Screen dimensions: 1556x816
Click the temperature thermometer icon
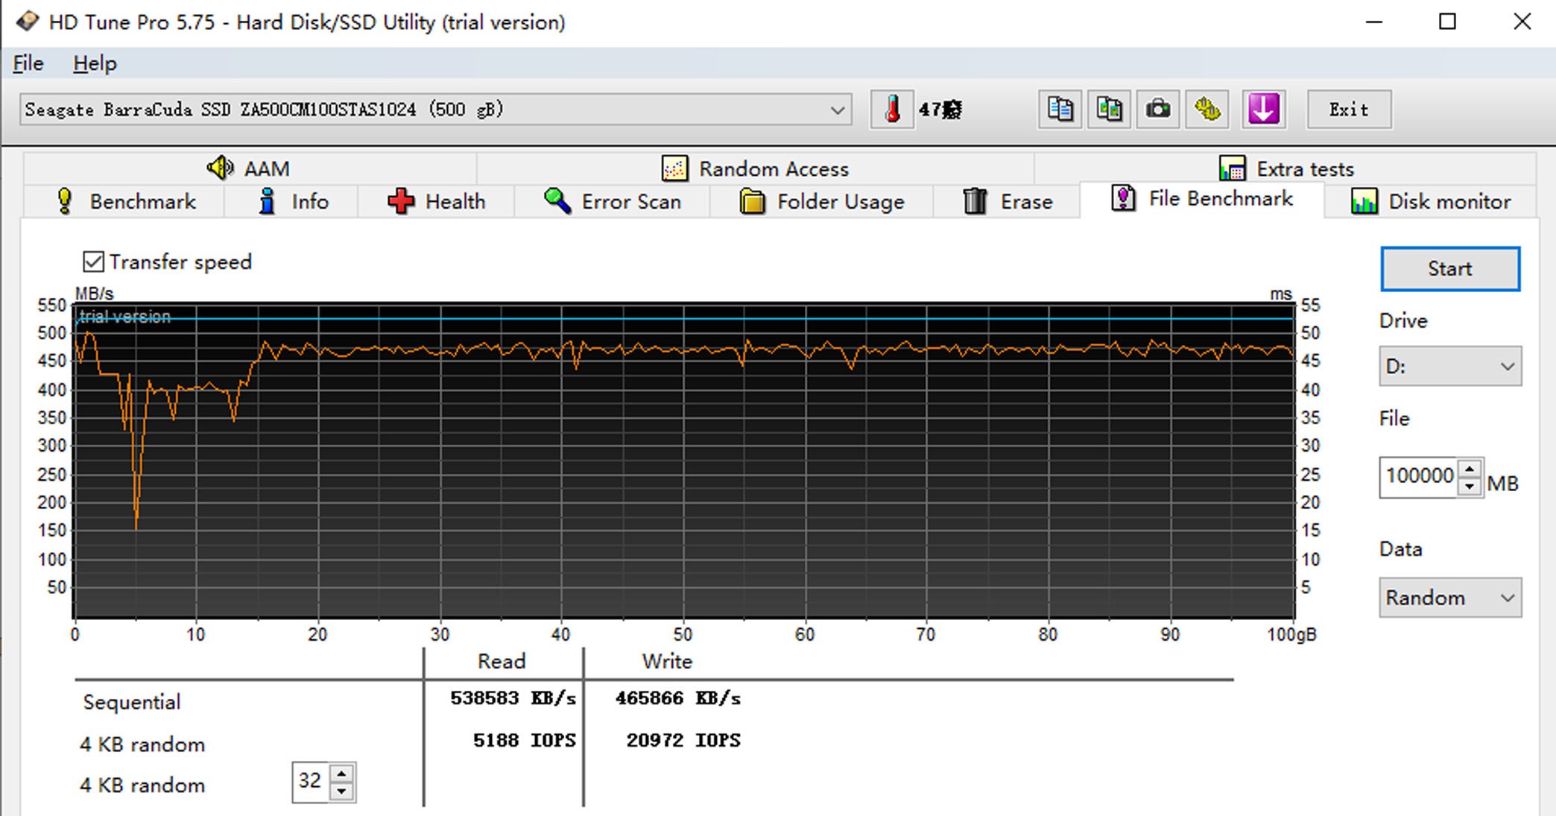click(892, 110)
